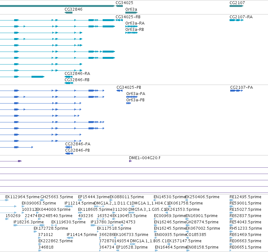
Task: Select the CG34025-RB transcript
Action: (119, 20)
